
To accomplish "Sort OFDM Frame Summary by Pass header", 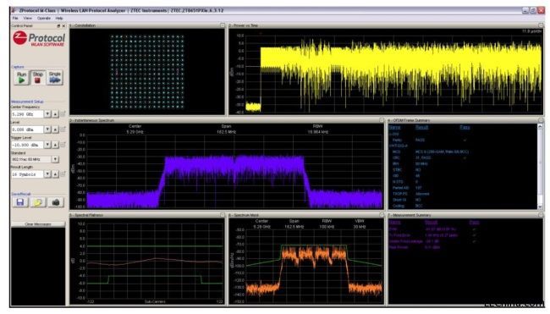I will (465, 127).
